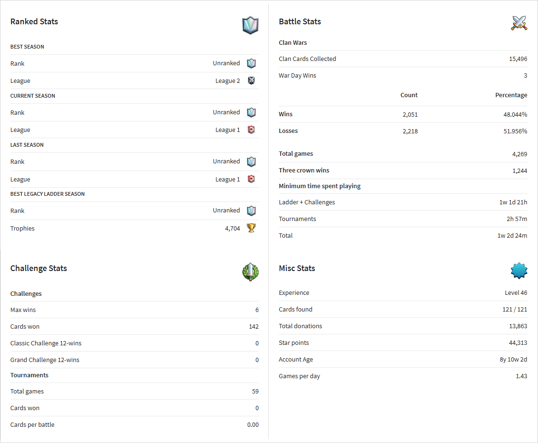Click the red League 1 badge in Current Season
Image resolution: width=538 pixels, height=443 pixels.
(251, 130)
